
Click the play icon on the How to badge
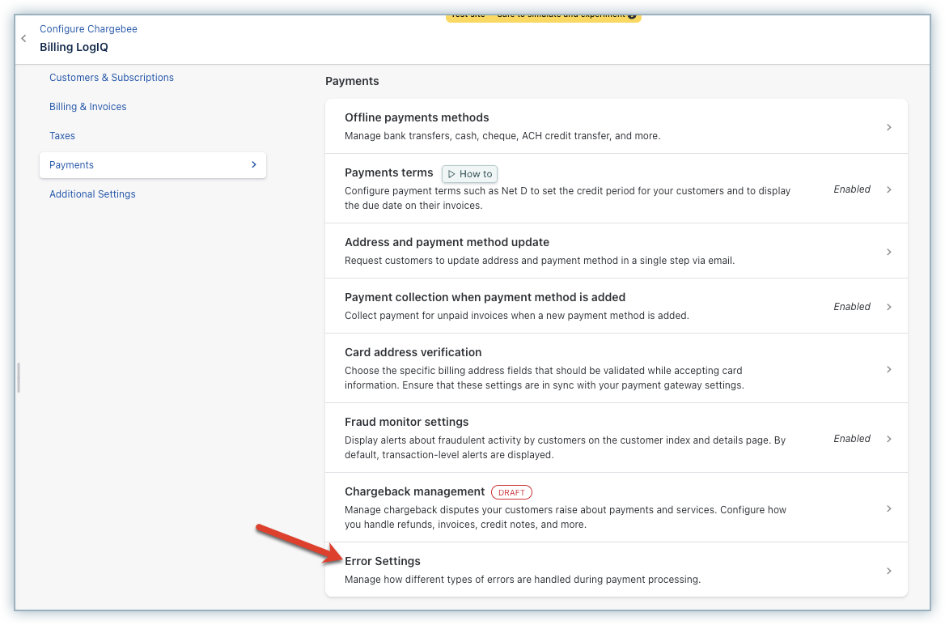click(451, 173)
